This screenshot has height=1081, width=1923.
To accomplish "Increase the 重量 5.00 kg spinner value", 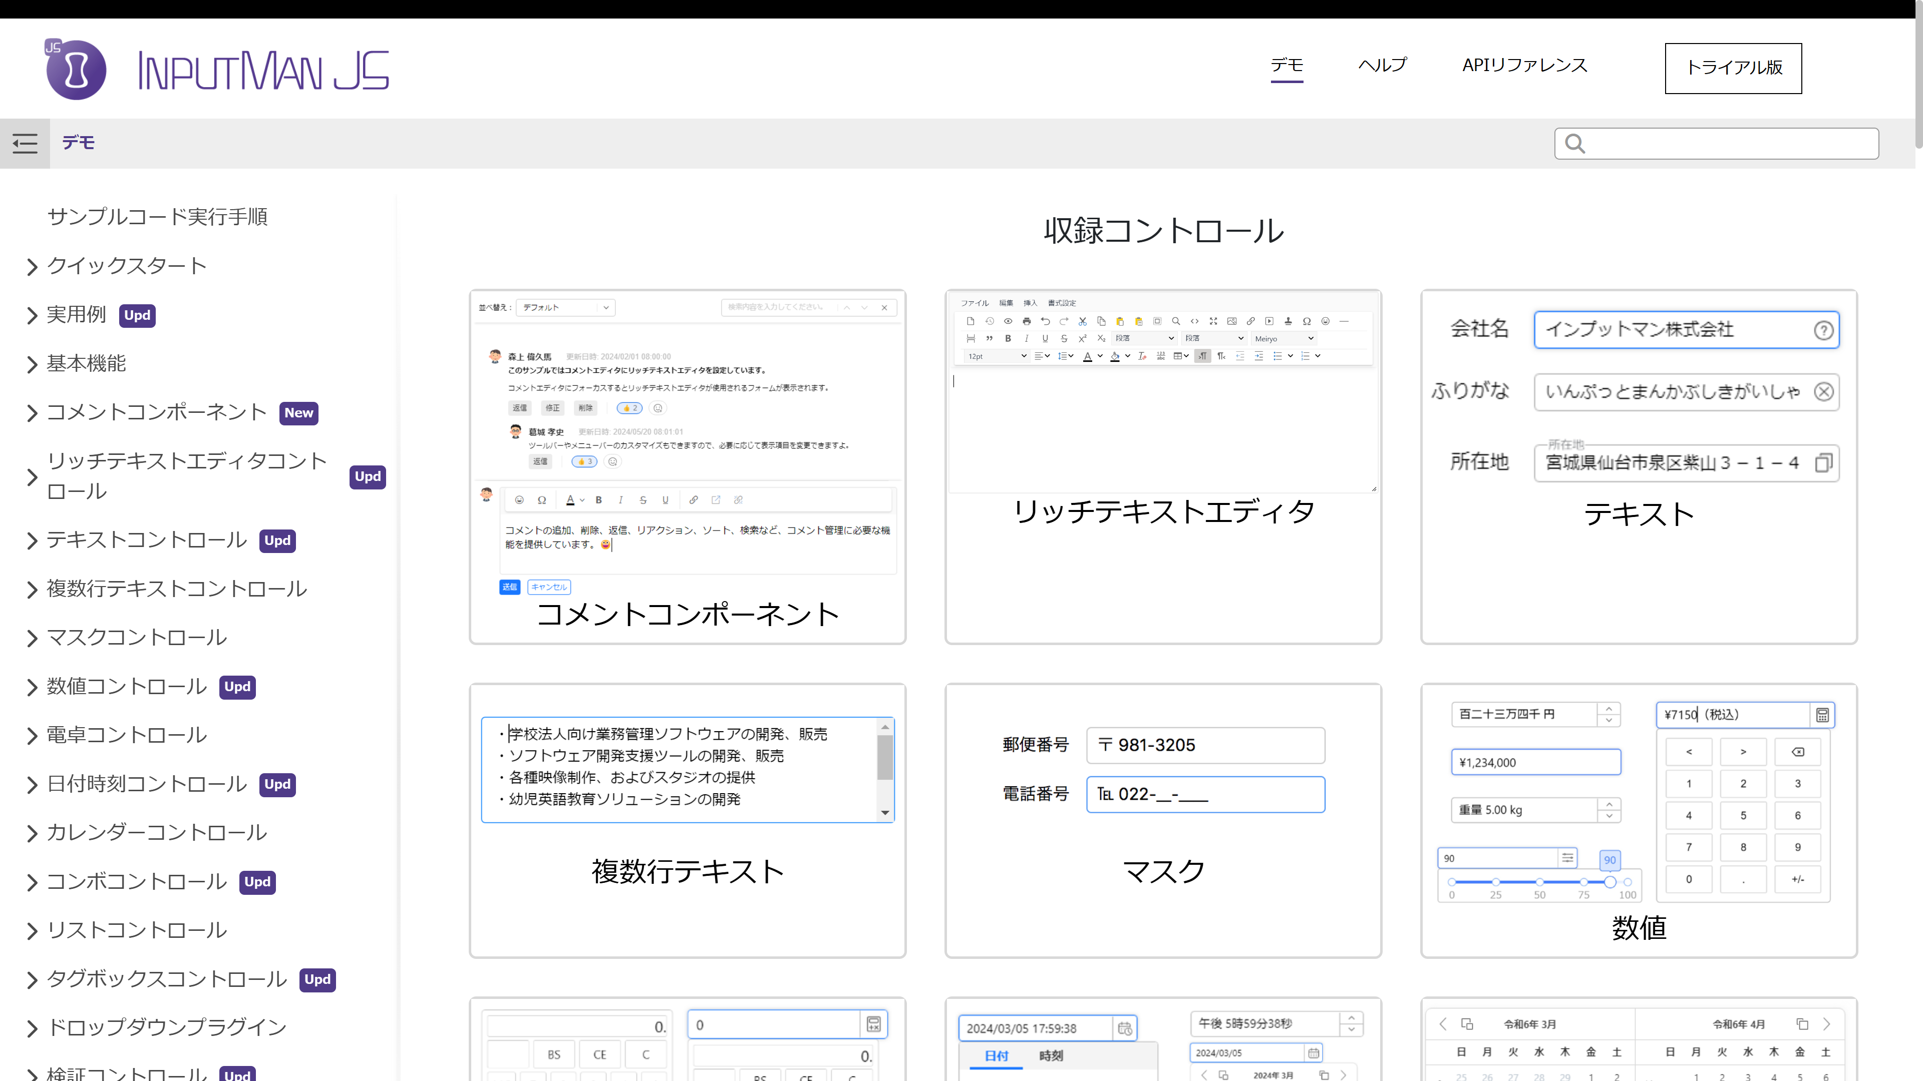I will click(1609, 804).
